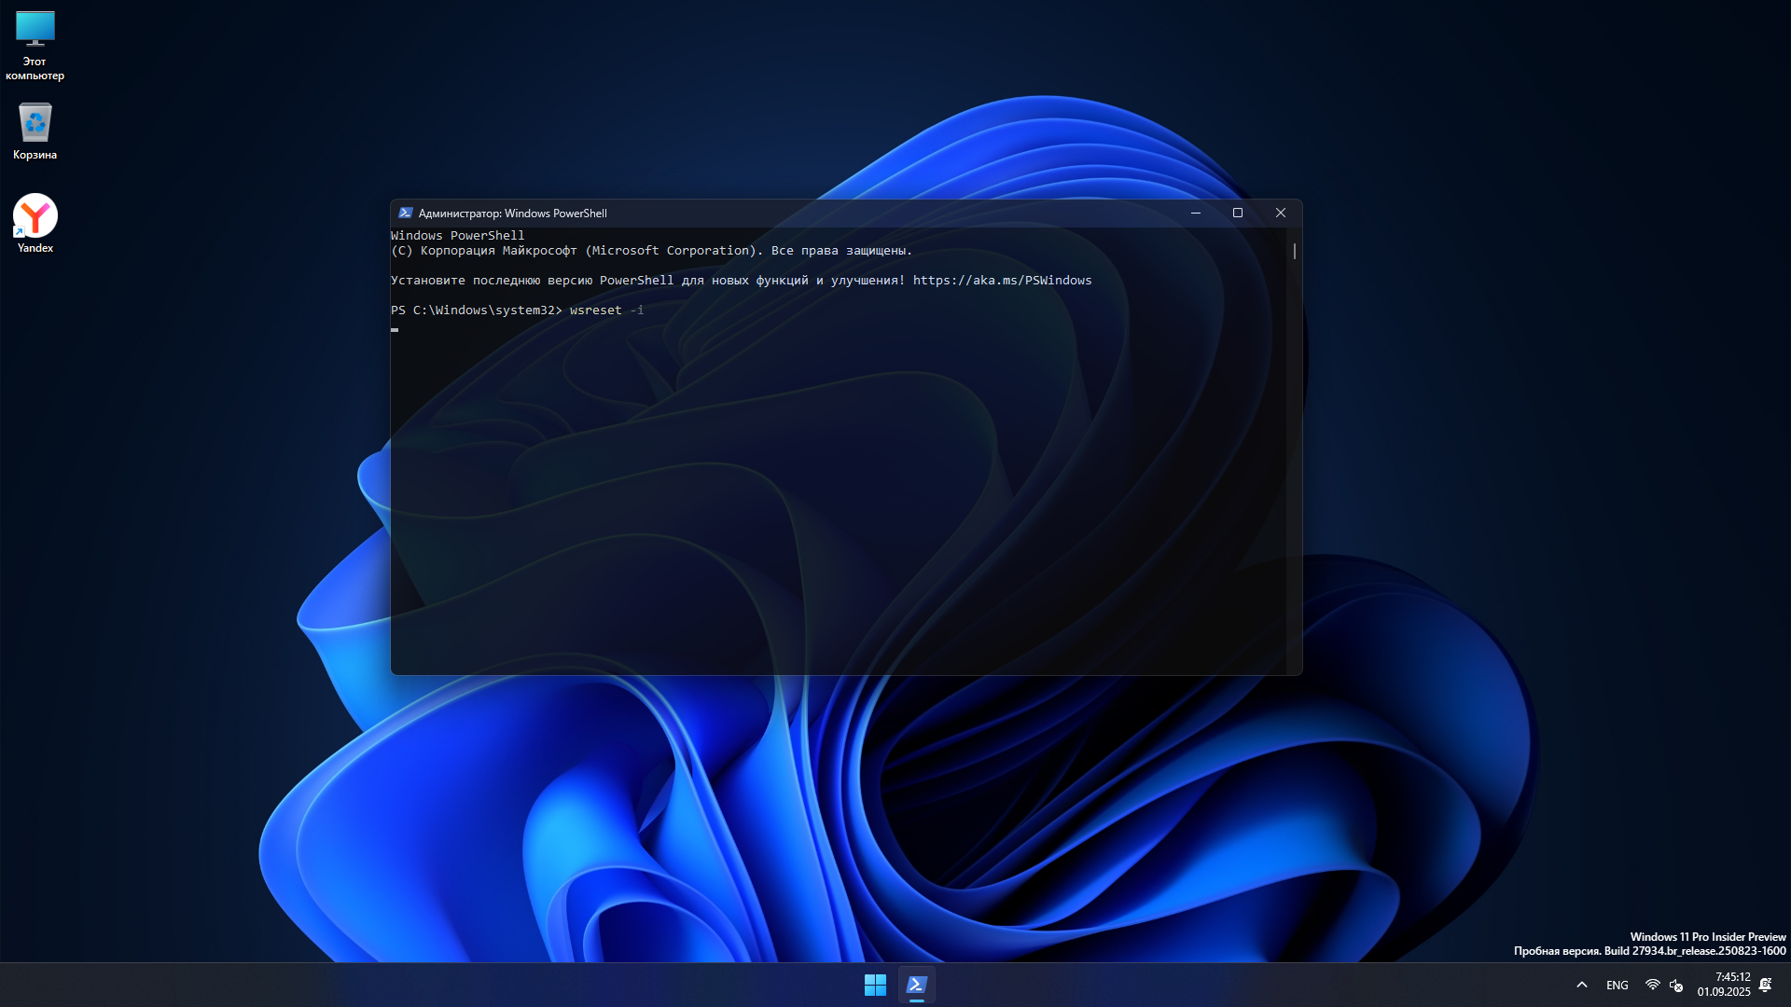Image resolution: width=1791 pixels, height=1007 pixels.
Task: Minimize the PowerShell window
Action: pyautogui.click(x=1196, y=213)
